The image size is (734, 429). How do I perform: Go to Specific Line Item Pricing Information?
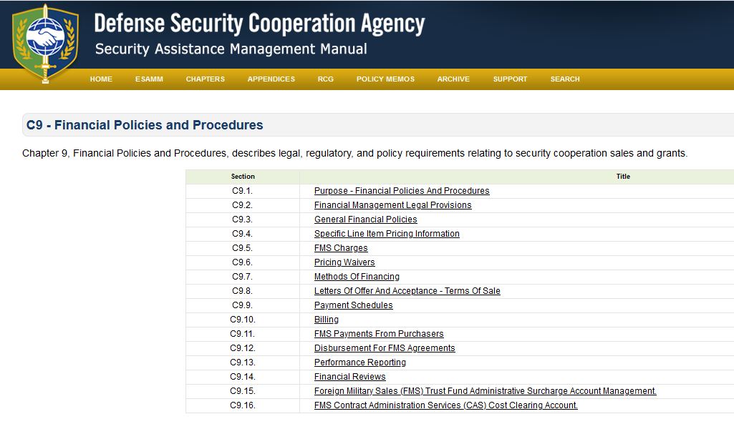click(x=387, y=234)
